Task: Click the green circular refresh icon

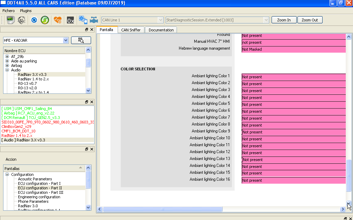Action: click(45, 20)
